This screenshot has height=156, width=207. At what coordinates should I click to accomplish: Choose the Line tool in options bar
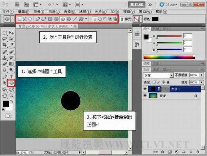pyautogui.click(x=75, y=19)
